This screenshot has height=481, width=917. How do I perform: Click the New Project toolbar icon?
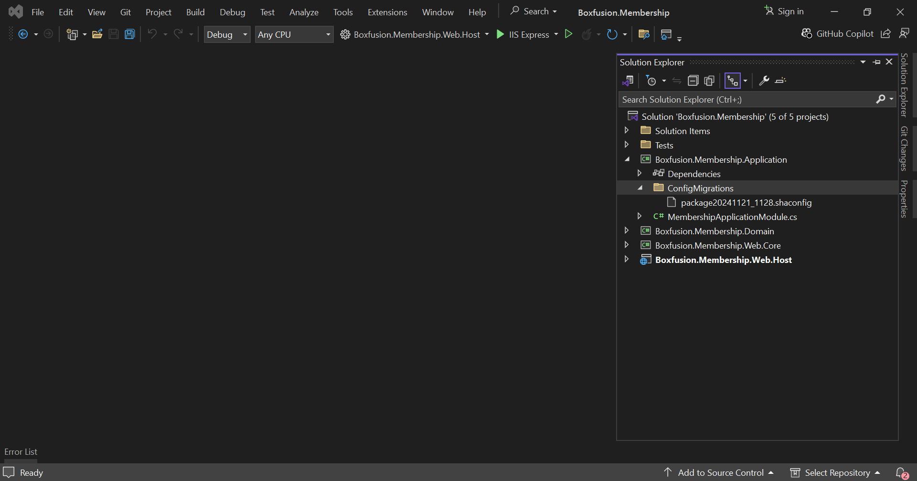tap(72, 34)
